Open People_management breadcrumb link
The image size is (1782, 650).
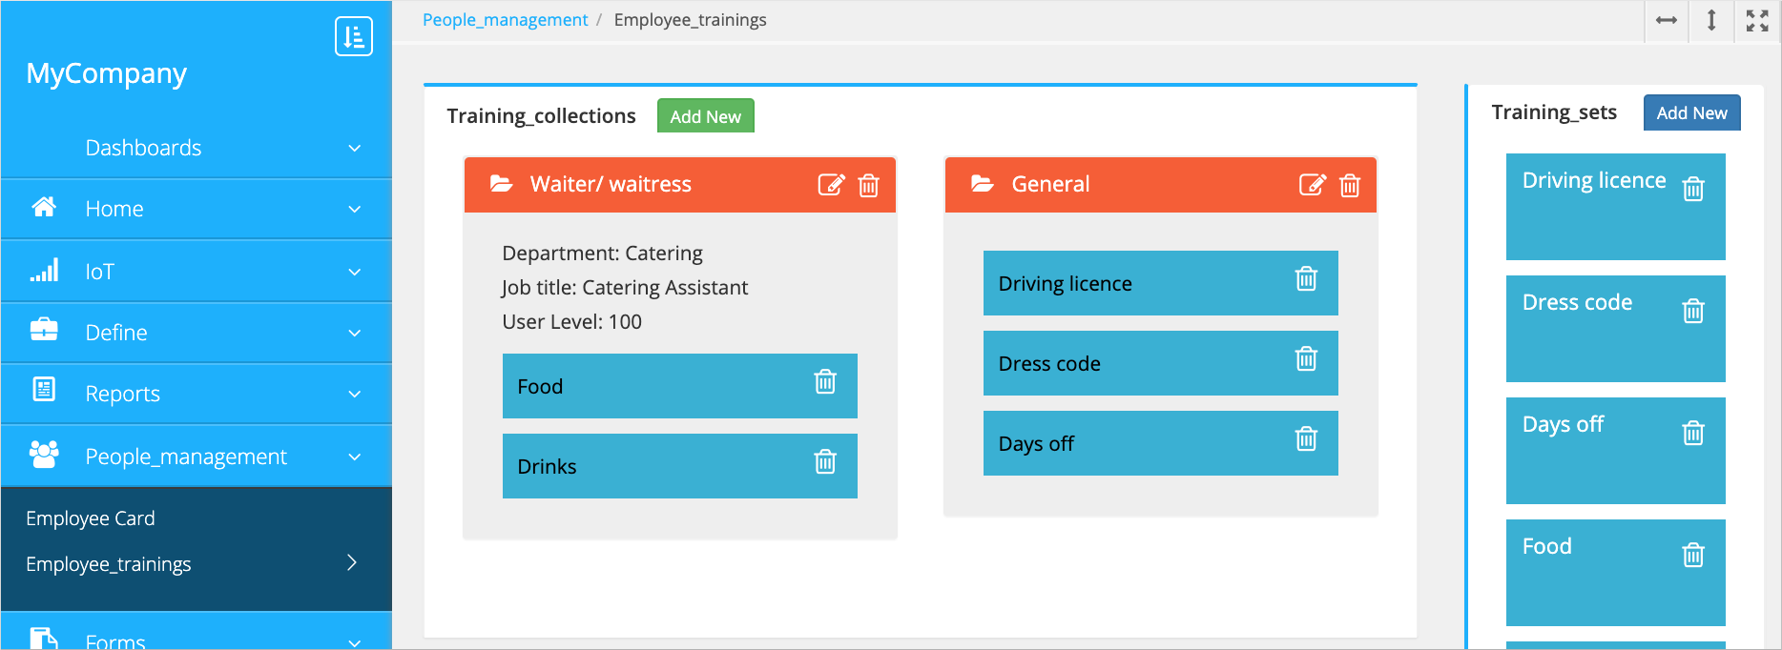coord(505,20)
